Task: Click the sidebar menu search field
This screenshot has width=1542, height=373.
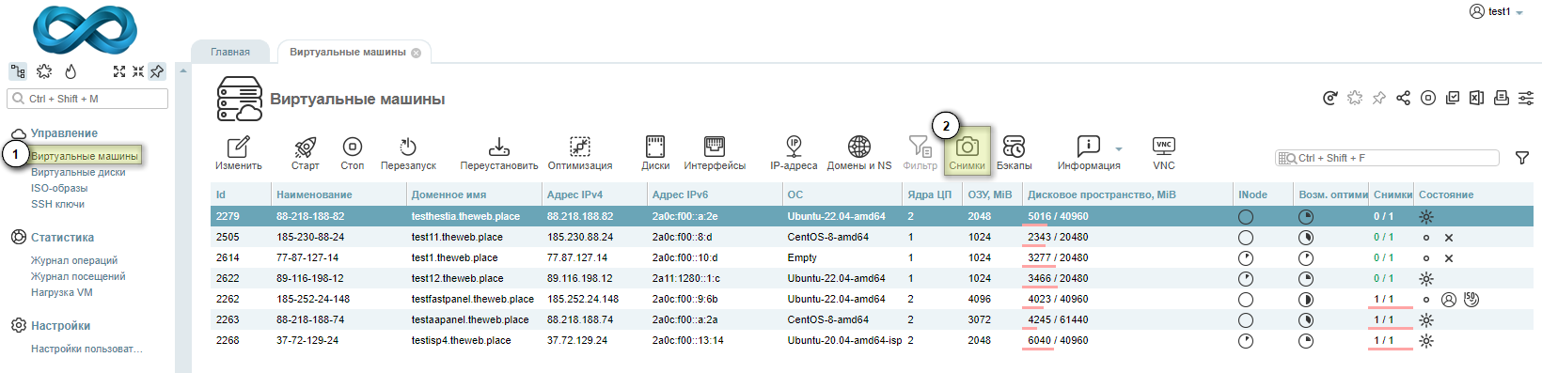Action: click(87, 99)
